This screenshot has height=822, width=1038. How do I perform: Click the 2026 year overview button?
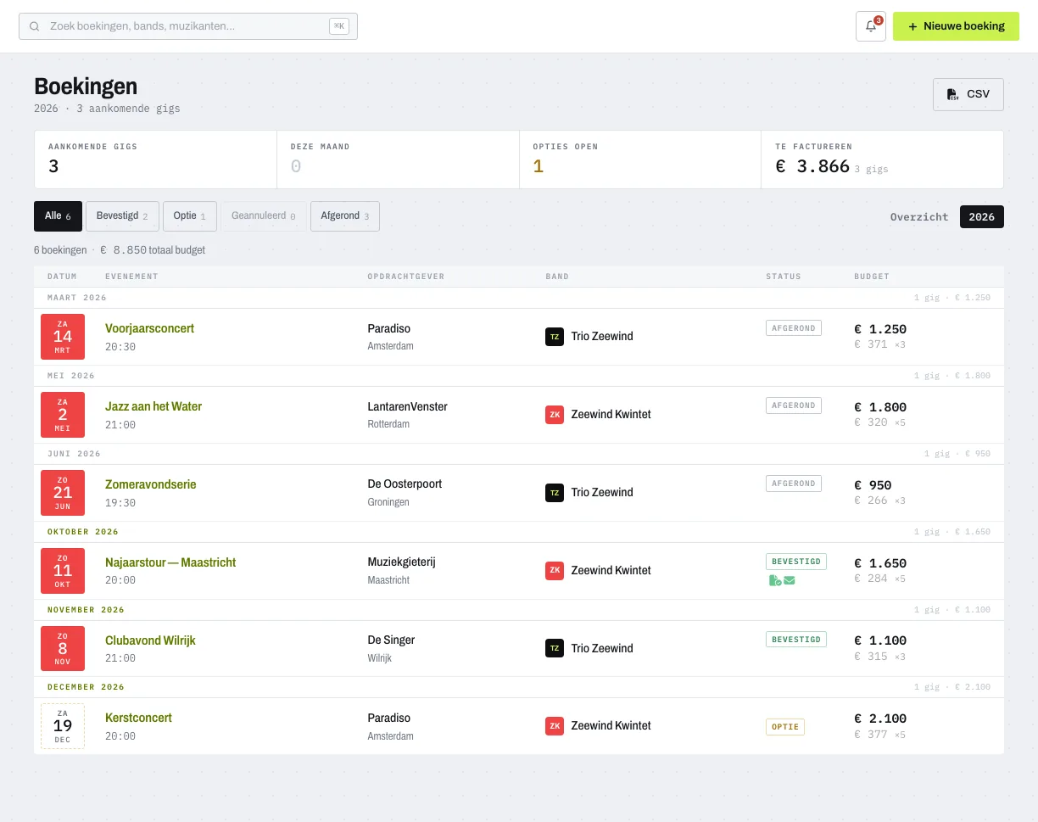click(x=982, y=216)
